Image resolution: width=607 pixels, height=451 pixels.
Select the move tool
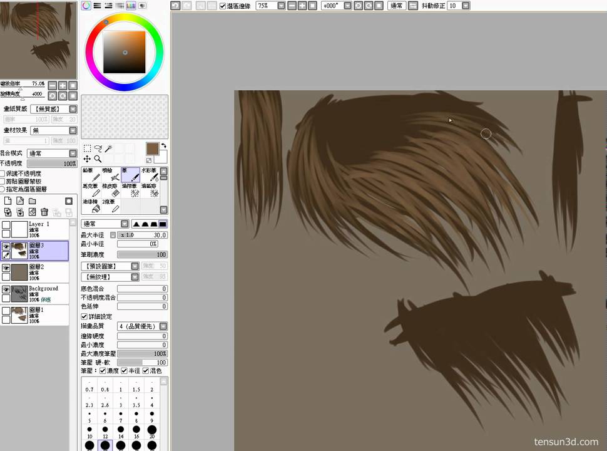pos(87,159)
